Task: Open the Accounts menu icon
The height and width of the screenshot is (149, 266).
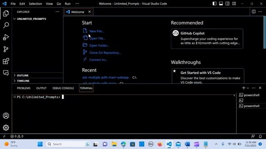Action: [6, 116]
